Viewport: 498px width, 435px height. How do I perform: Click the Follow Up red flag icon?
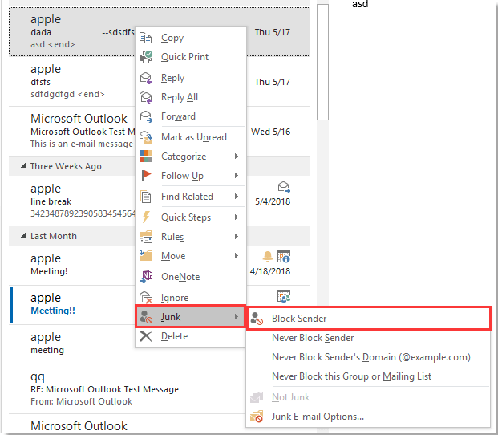point(146,176)
